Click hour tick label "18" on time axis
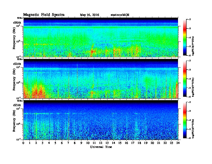This screenshot has height=164, width=212. pyautogui.click(x=139, y=143)
